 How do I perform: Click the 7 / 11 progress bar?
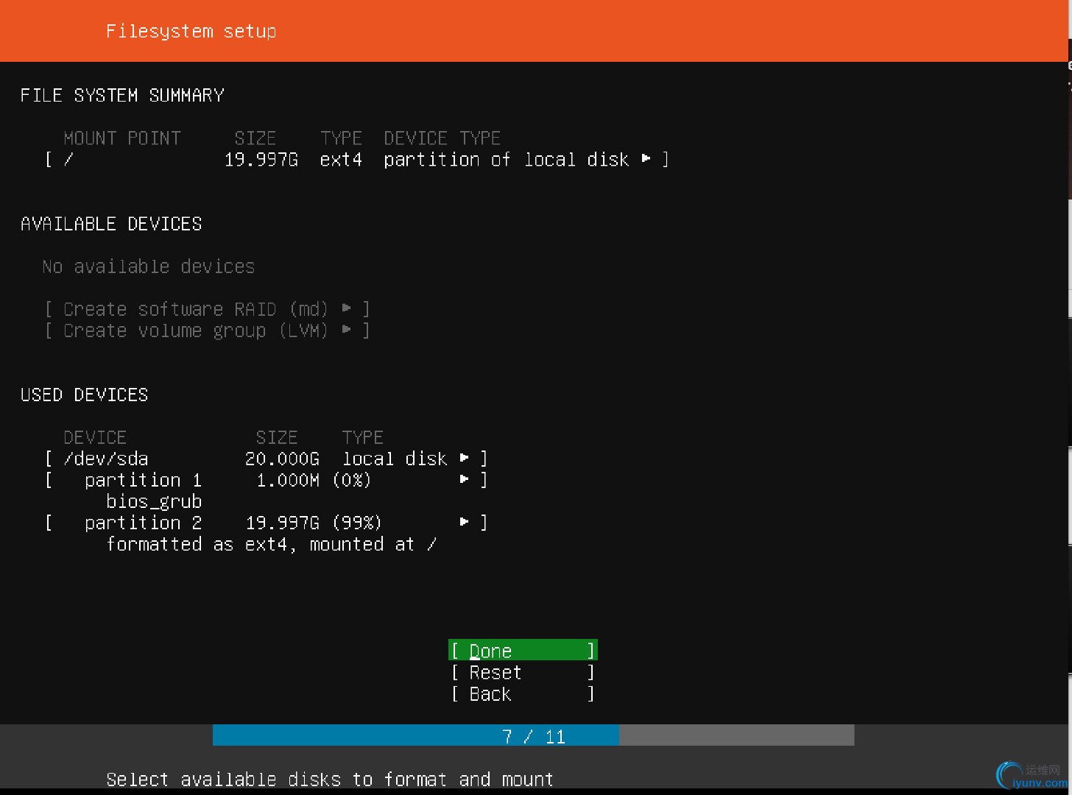534,735
